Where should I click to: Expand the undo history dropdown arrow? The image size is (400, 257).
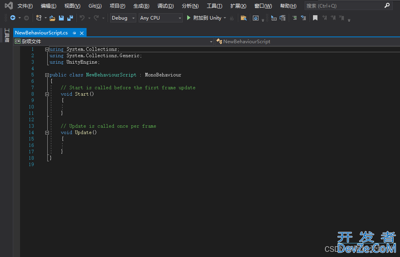pos(89,18)
